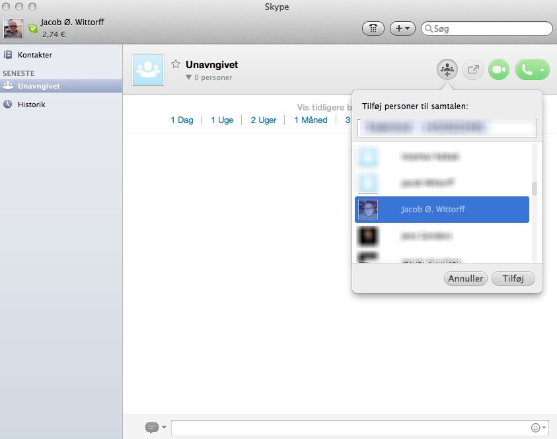This screenshot has width=557, height=439.
Task: Click the name filter field in add-people popup
Action: click(x=447, y=127)
